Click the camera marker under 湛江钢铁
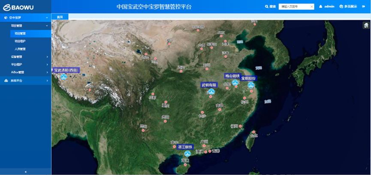 click(187, 154)
